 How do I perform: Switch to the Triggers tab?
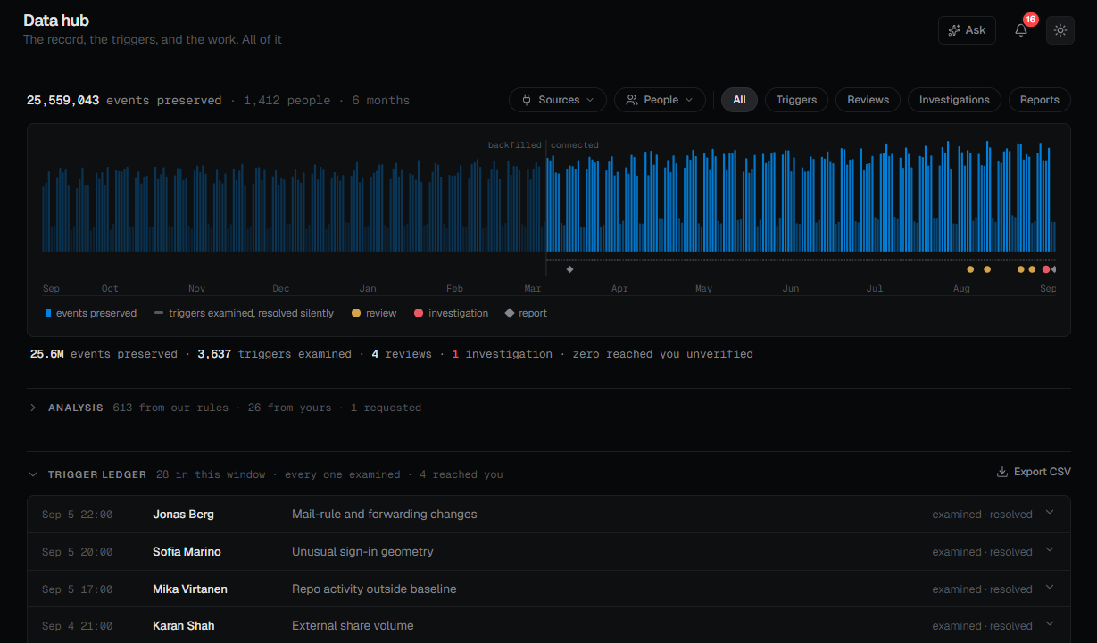point(796,100)
